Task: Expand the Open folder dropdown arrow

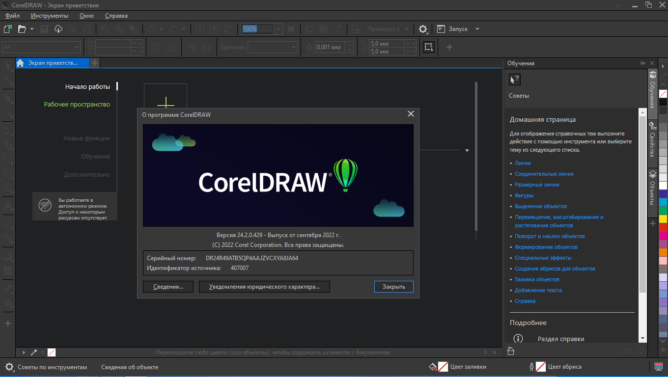Action: click(32, 29)
